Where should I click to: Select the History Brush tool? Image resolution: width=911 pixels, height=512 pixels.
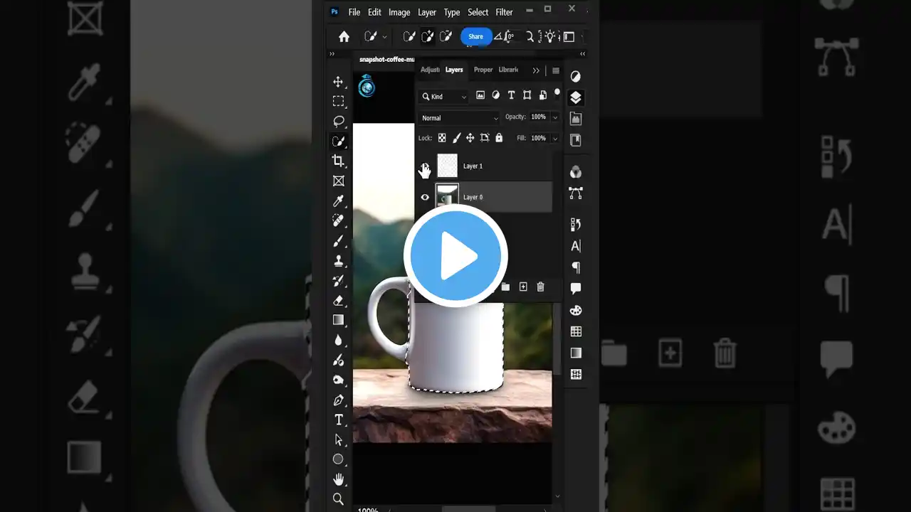(x=339, y=281)
